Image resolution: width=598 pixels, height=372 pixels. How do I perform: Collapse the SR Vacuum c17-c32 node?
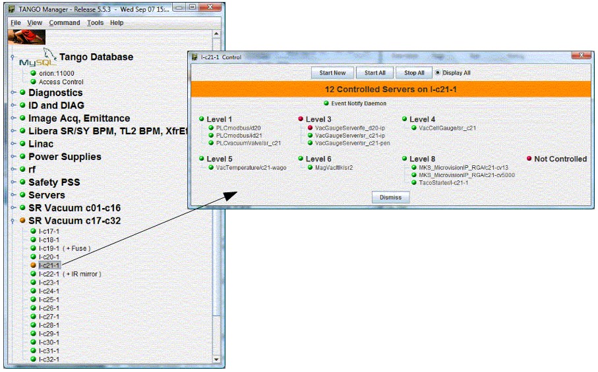13,221
